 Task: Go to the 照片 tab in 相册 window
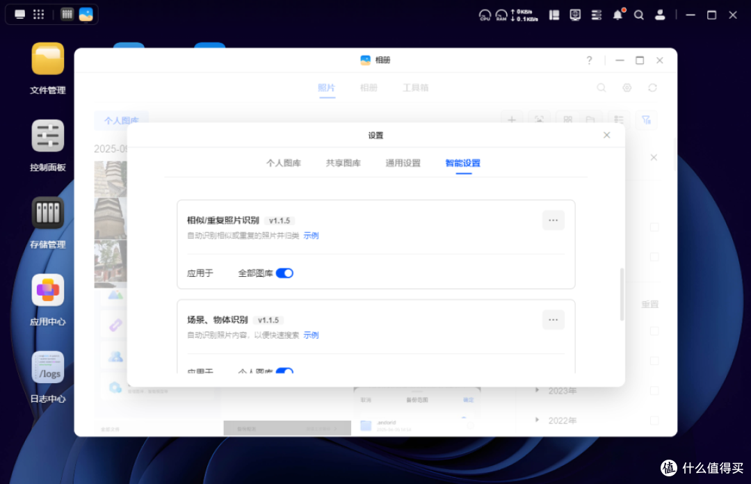coord(327,88)
